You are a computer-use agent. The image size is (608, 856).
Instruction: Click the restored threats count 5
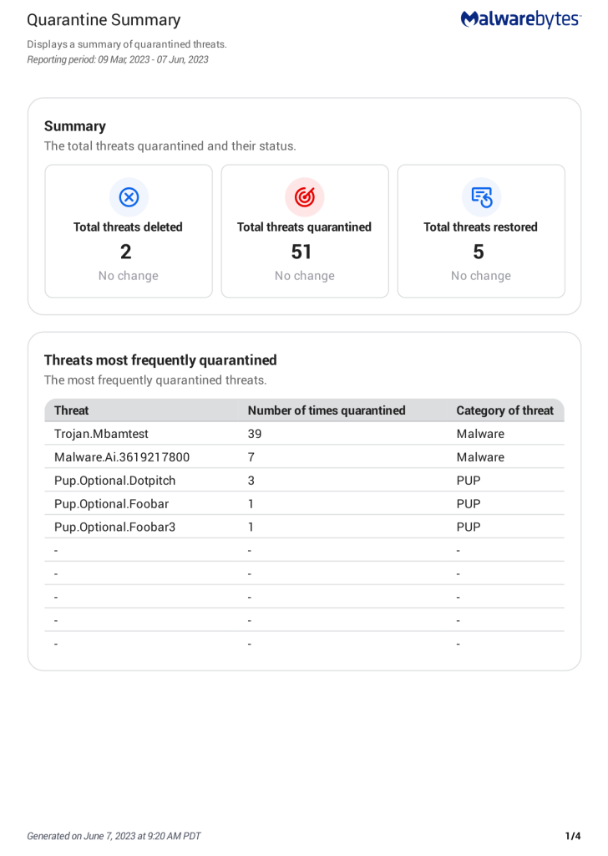coord(479,252)
